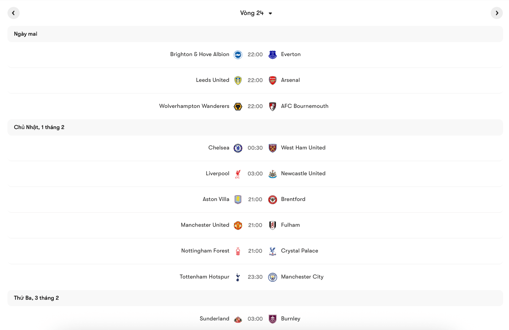Select the Liverpool liver bird badge
The image size is (509, 330).
(237, 173)
